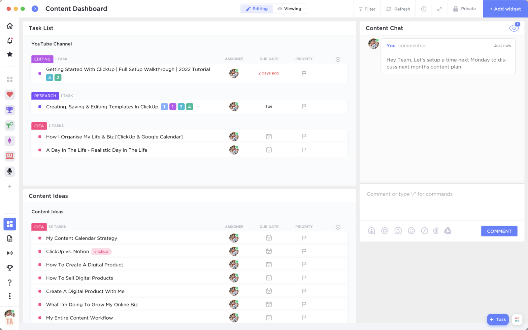Open the Private sharing settings

pyautogui.click(x=465, y=9)
